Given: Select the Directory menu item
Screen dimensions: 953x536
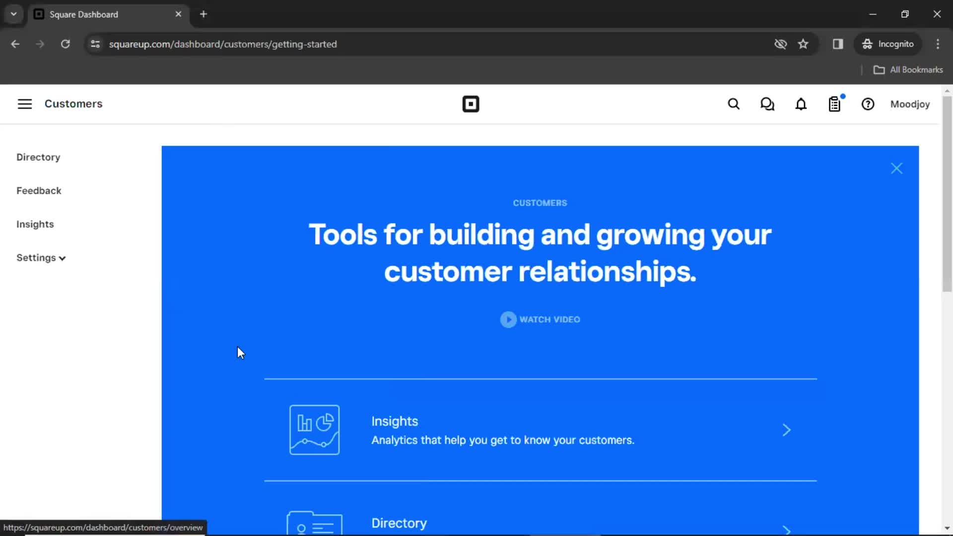Looking at the screenshot, I should pyautogui.click(x=38, y=156).
